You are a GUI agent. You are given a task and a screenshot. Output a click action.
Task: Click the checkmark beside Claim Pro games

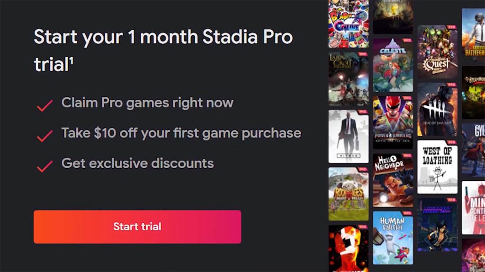tap(45, 106)
